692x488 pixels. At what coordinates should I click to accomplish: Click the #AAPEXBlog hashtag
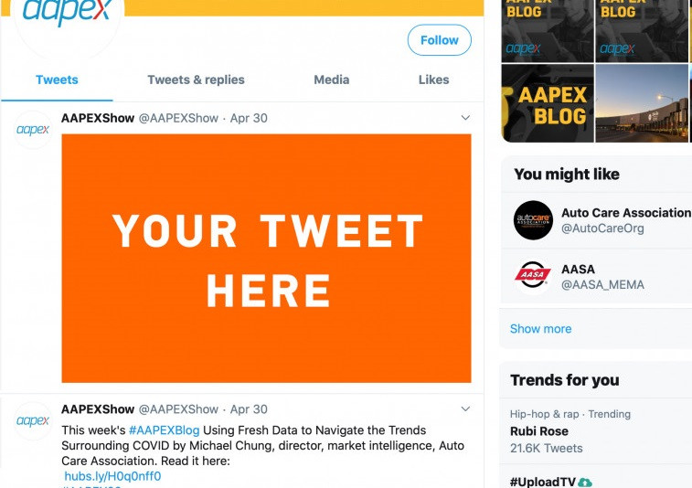tap(164, 430)
